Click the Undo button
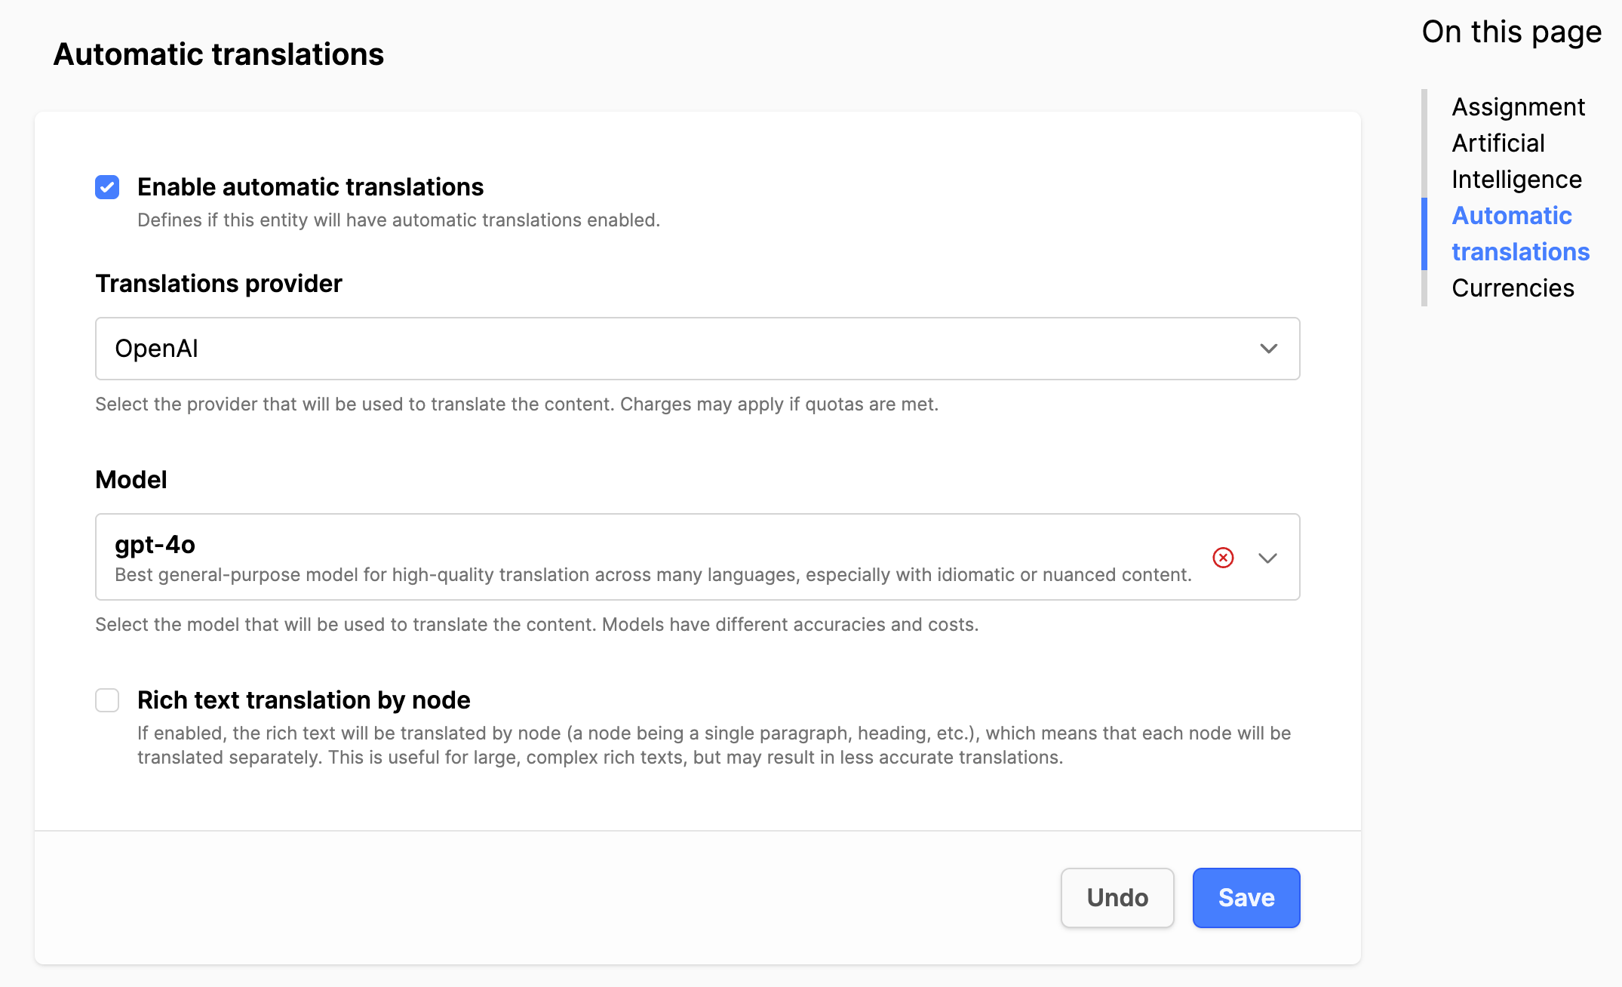 pos(1117,897)
